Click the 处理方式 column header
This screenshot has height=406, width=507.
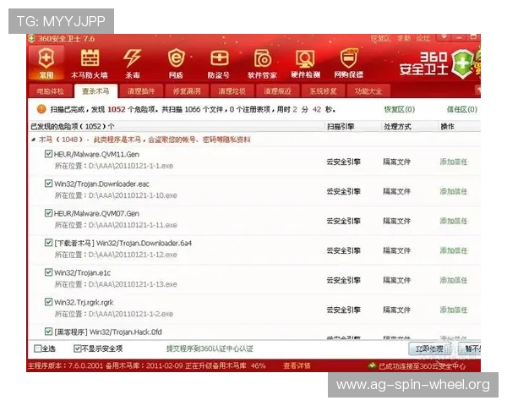click(x=397, y=127)
